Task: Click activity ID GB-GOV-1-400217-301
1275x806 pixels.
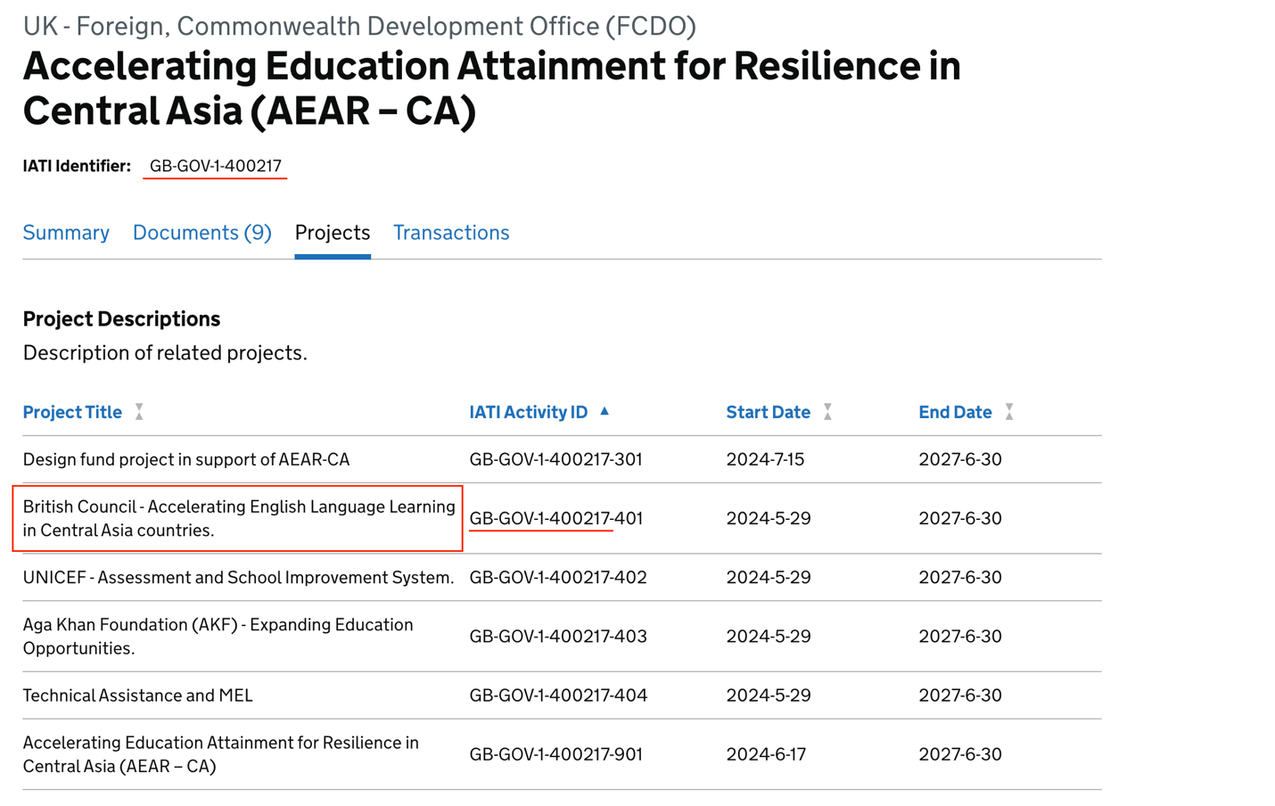Action: 556,459
